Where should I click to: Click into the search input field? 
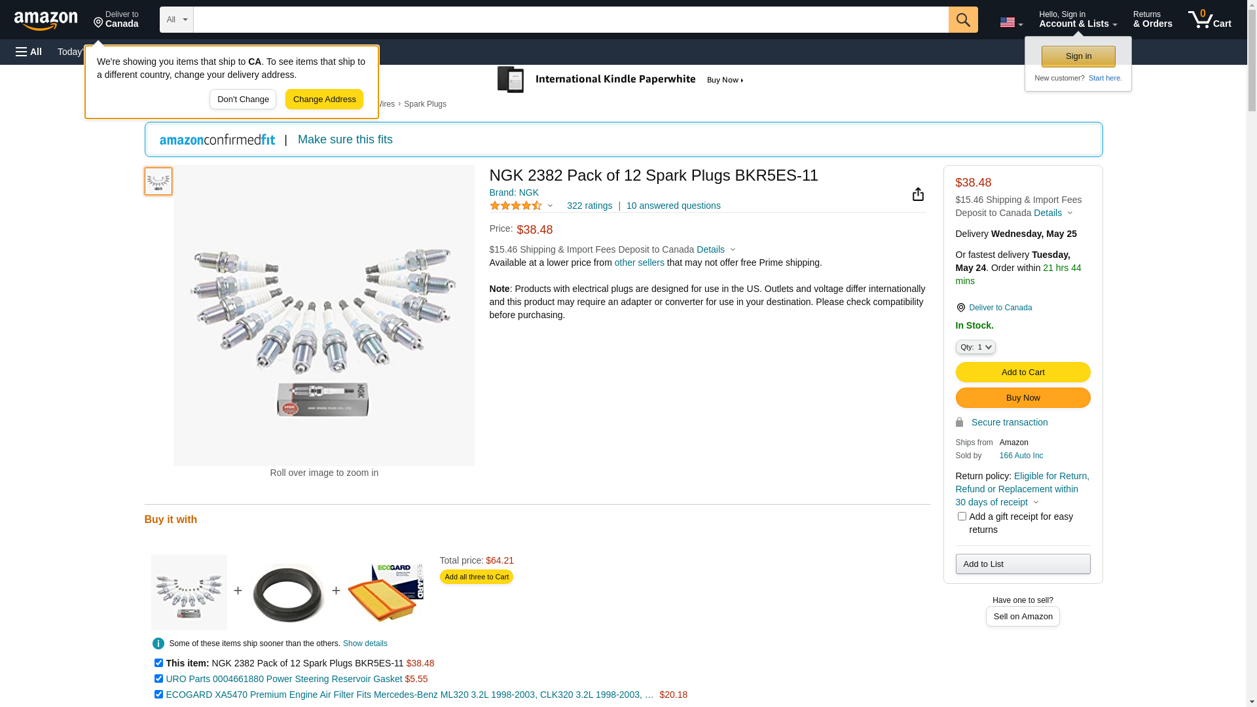pos(570,20)
